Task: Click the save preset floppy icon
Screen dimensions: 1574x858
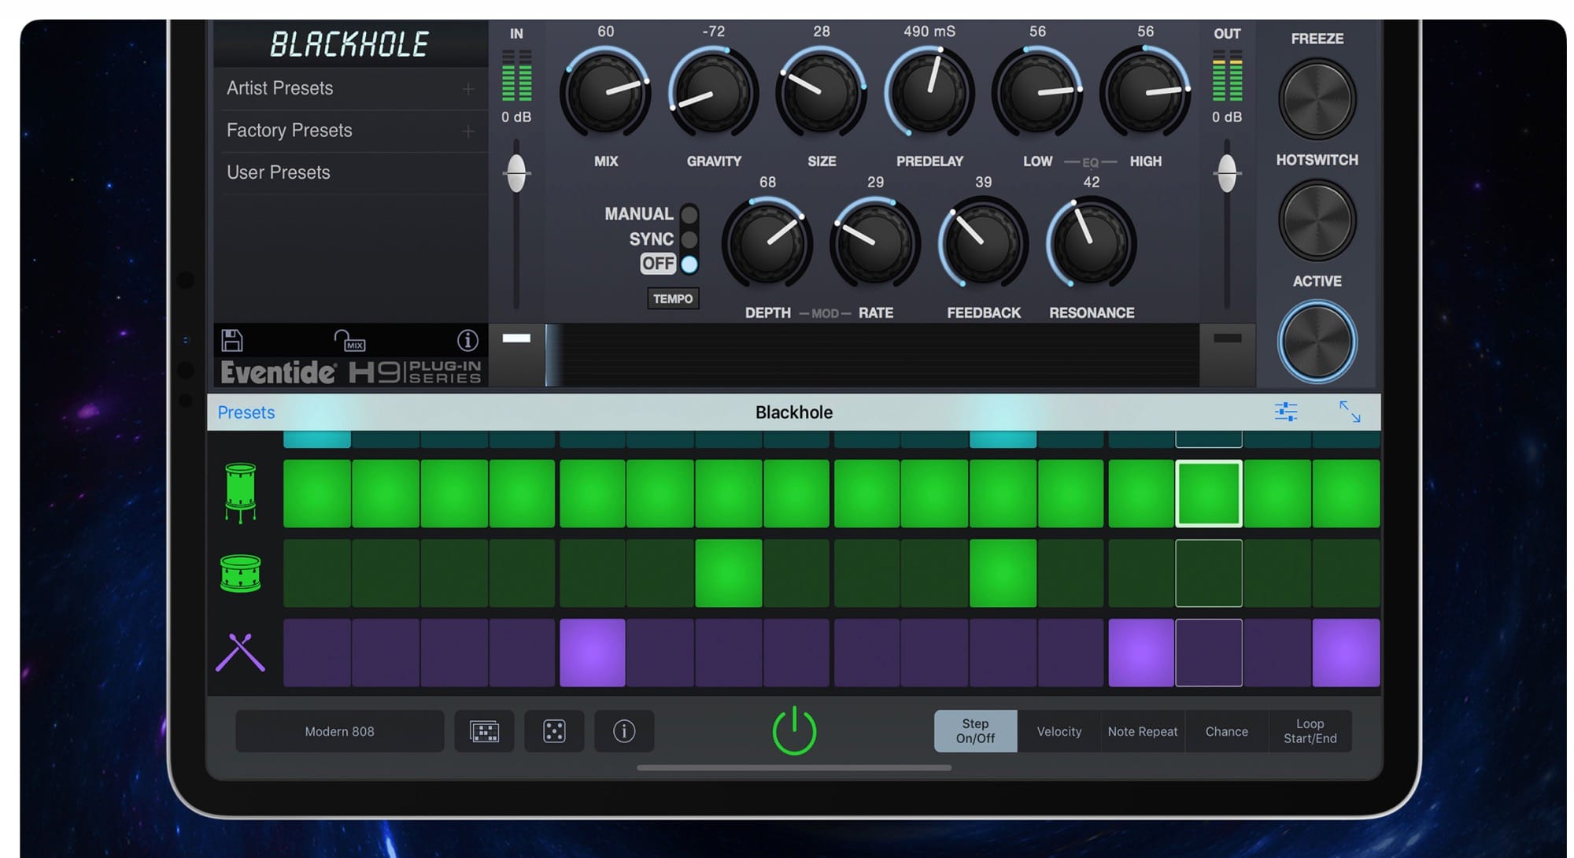Action: [231, 340]
